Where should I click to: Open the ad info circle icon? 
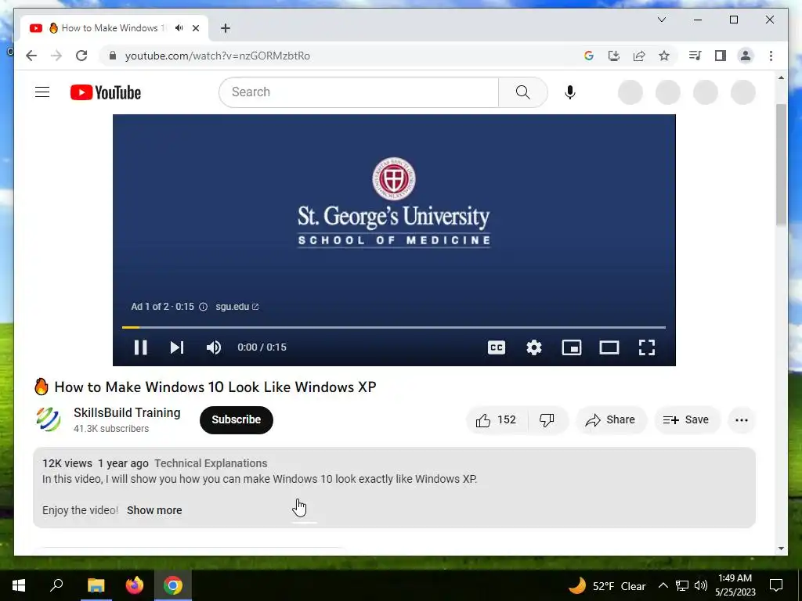203,307
